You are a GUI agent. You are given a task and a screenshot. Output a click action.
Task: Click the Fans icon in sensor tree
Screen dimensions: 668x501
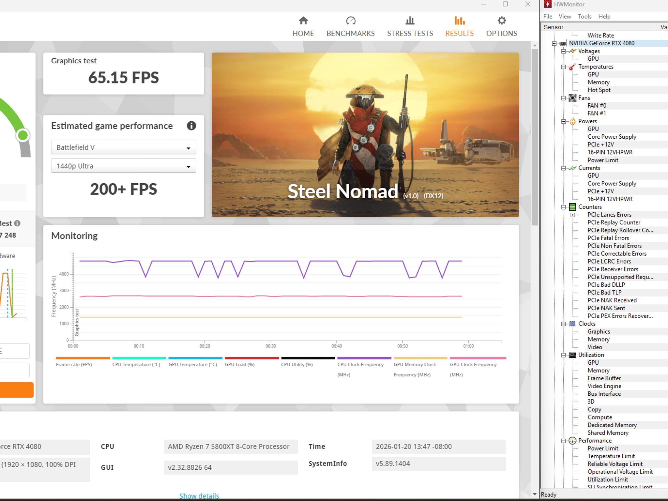tap(572, 98)
